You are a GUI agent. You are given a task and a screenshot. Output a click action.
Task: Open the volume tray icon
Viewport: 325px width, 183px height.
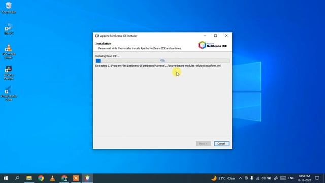pyautogui.click(x=263, y=178)
